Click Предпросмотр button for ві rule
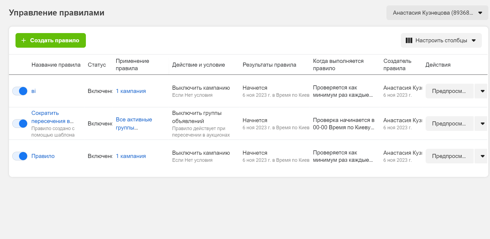Viewport: 490px width, 239px height. [449, 91]
